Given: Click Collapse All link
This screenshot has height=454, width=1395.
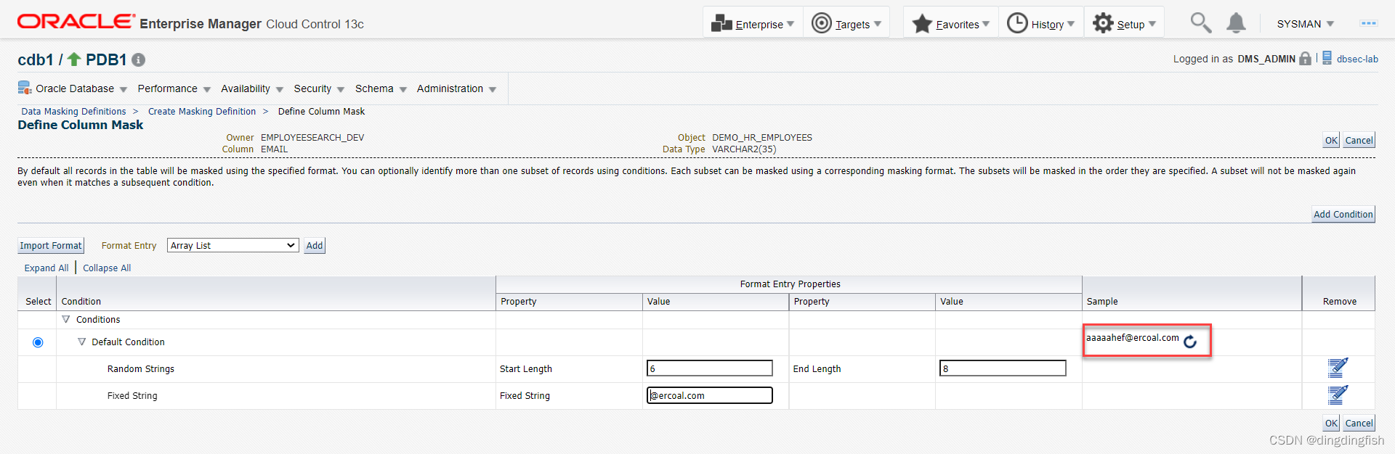Looking at the screenshot, I should (x=107, y=268).
